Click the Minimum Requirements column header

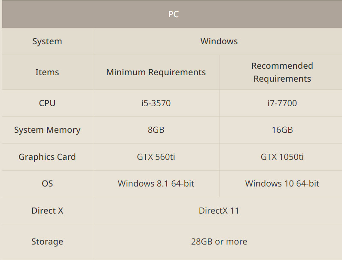[x=156, y=72]
